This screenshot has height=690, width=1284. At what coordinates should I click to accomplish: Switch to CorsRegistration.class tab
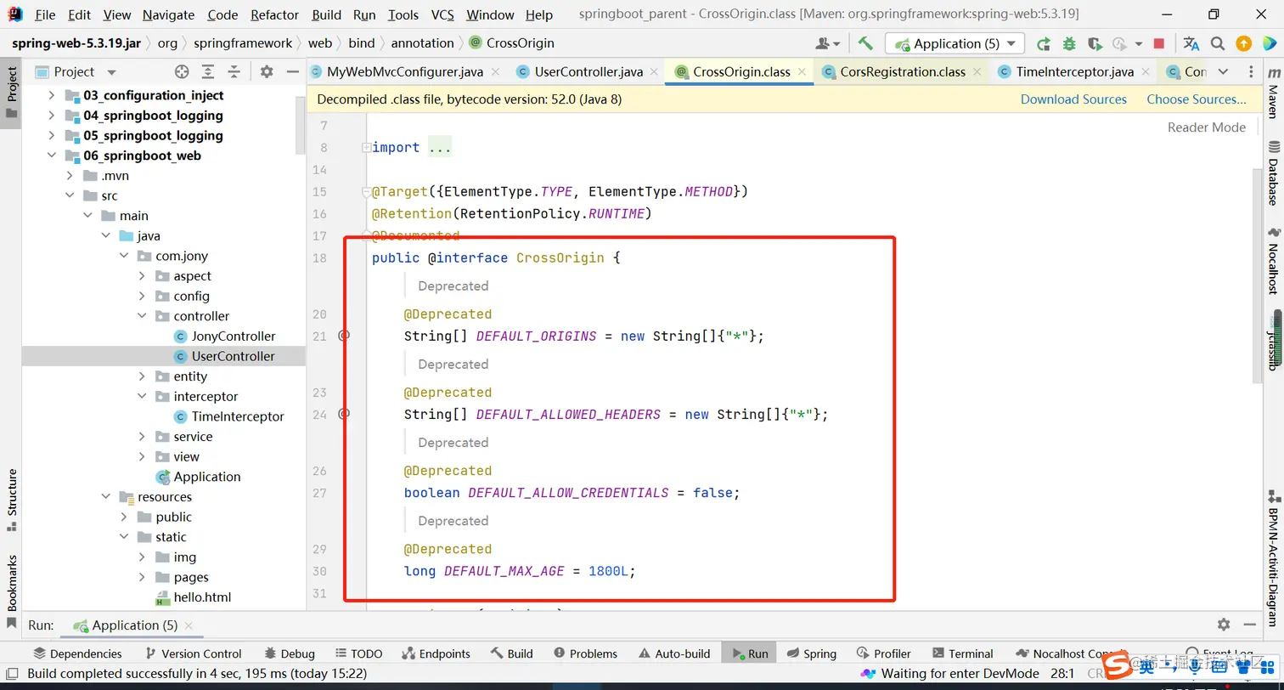coord(903,71)
